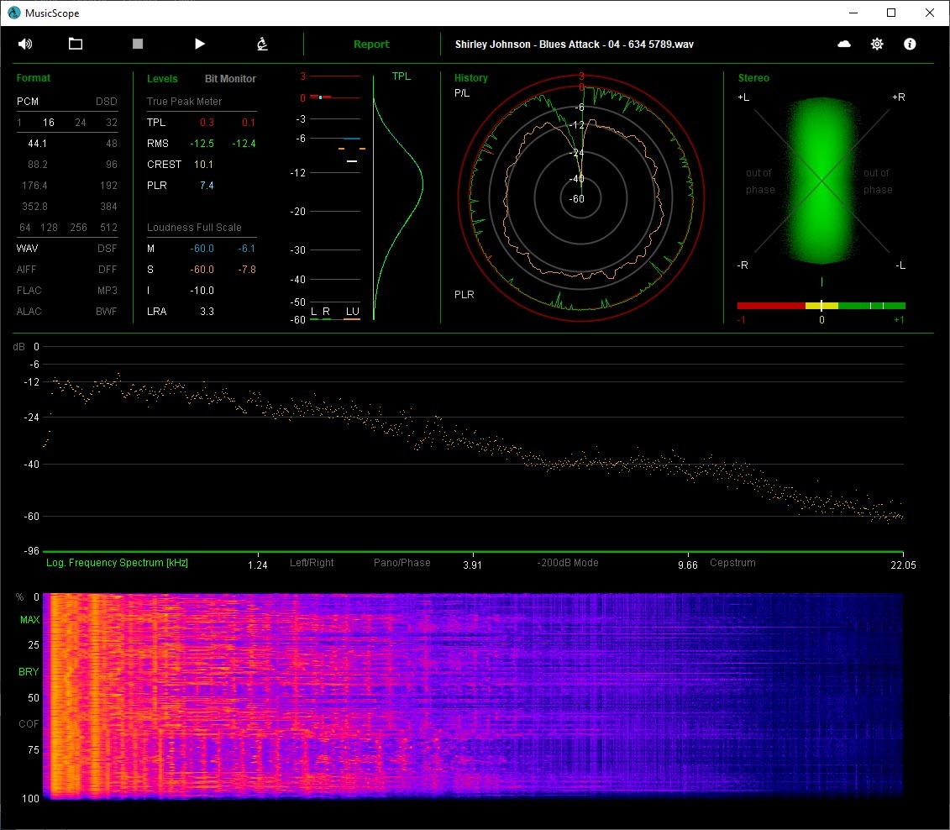This screenshot has height=830, width=950.
Task: Toggle Pano/Phase spectrum mode
Action: point(402,563)
